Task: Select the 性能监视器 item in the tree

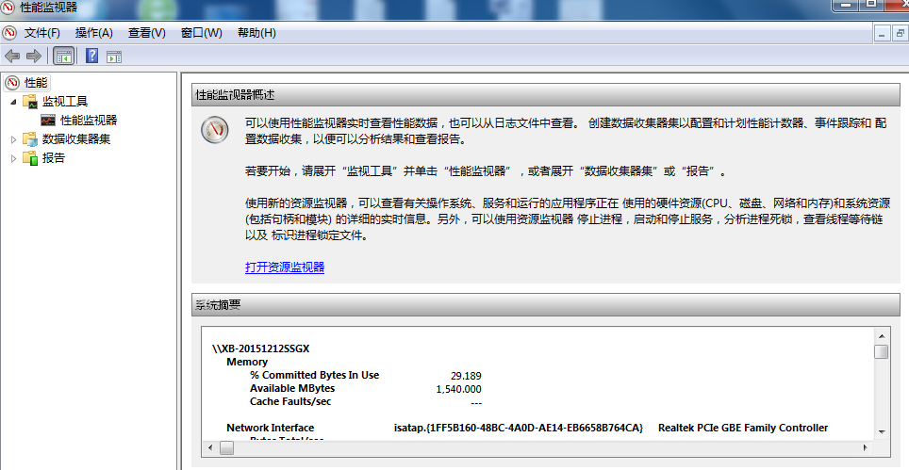Action: pos(89,121)
